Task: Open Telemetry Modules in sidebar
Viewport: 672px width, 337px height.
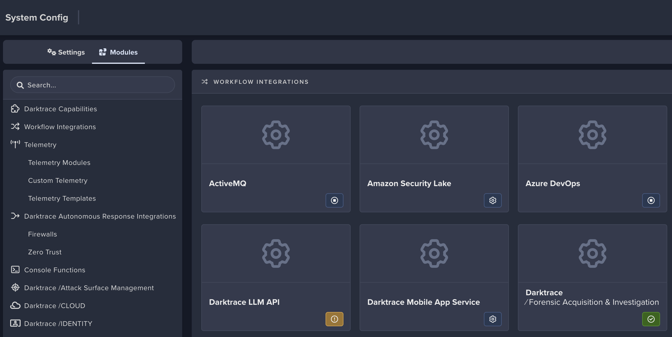Action: 59,163
